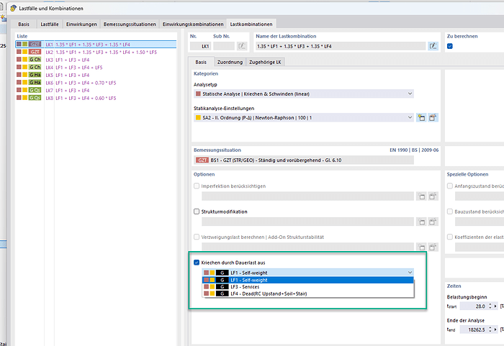Click the tstart value field 28.0

coord(474,306)
